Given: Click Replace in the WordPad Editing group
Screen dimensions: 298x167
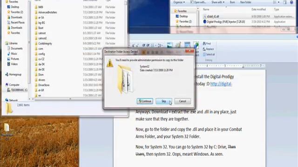Looking at the screenshot, I should tap(208, 49).
